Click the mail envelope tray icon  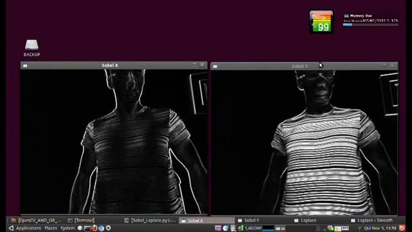click(337, 228)
